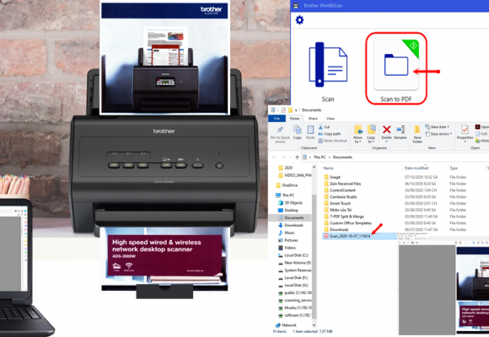The image size is (489, 337).
Task: Click the Paste ribbon button
Action: pyautogui.click(x=310, y=132)
